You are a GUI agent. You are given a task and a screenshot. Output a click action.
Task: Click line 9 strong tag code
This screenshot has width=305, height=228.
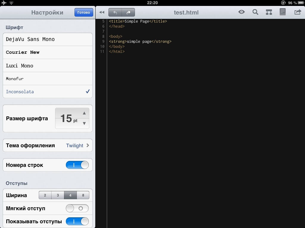(140, 42)
